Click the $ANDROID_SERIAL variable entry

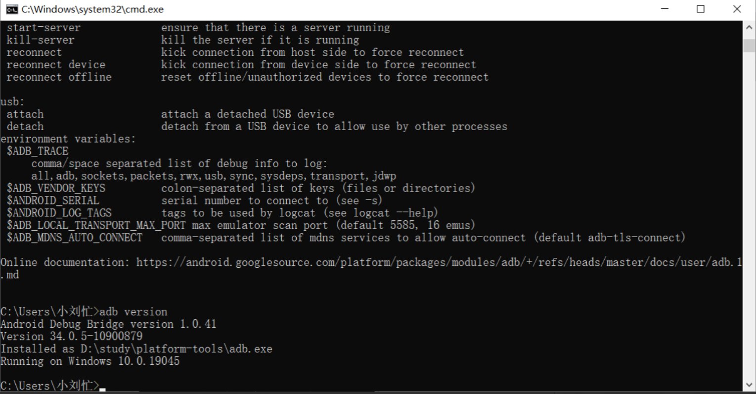click(x=53, y=200)
